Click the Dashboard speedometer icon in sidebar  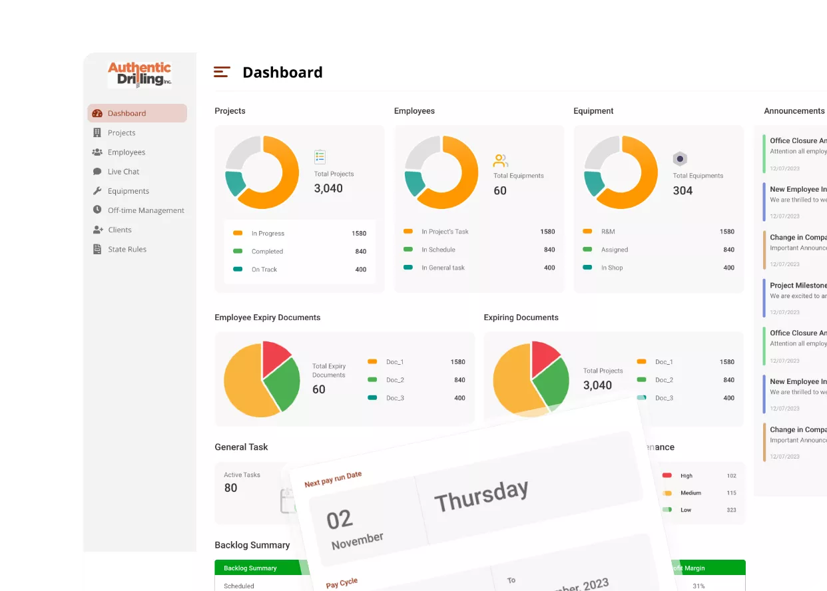coord(97,113)
